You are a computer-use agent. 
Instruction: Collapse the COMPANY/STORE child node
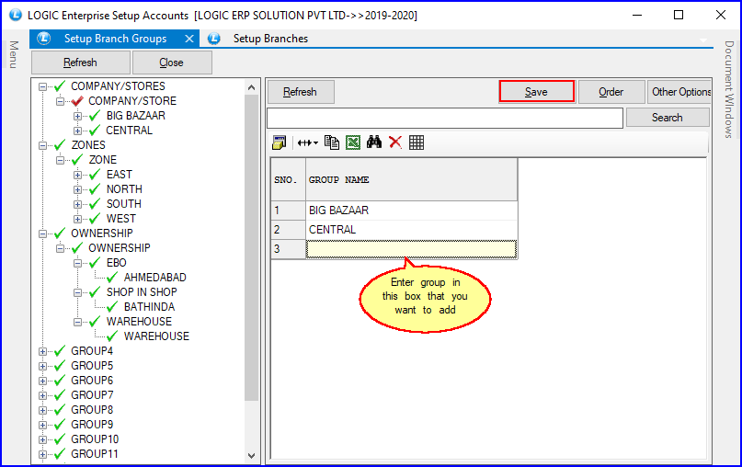[x=60, y=101]
